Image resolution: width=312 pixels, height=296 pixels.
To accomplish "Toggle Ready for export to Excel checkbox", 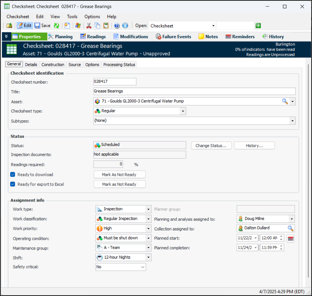I will pyautogui.click(x=13, y=184).
